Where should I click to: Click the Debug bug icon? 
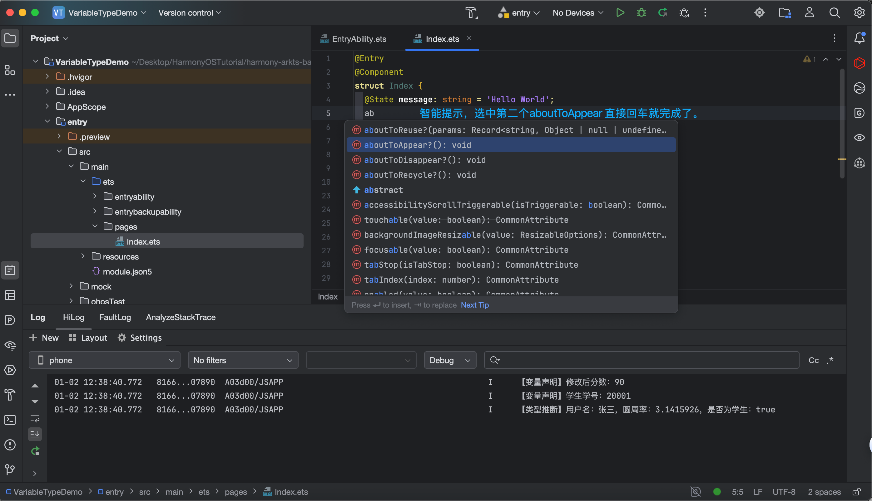[641, 13]
